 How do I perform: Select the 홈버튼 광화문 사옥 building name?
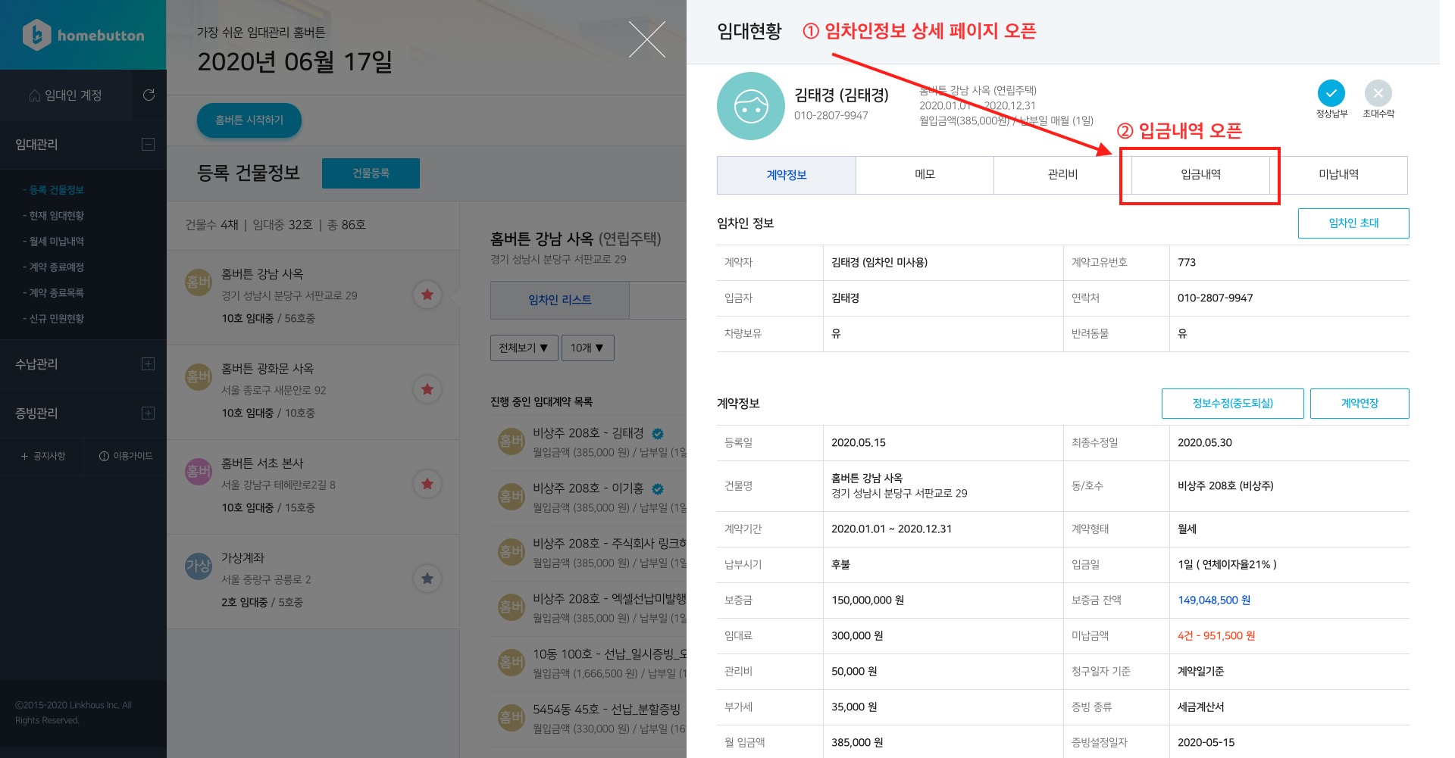pyautogui.click(x=268, y=369)
